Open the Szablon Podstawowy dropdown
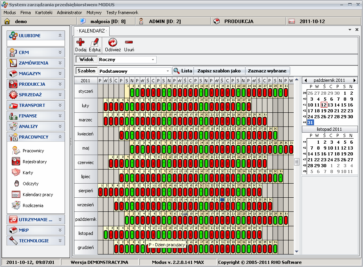This screenshot has height=267, width=363. point(168,71)
